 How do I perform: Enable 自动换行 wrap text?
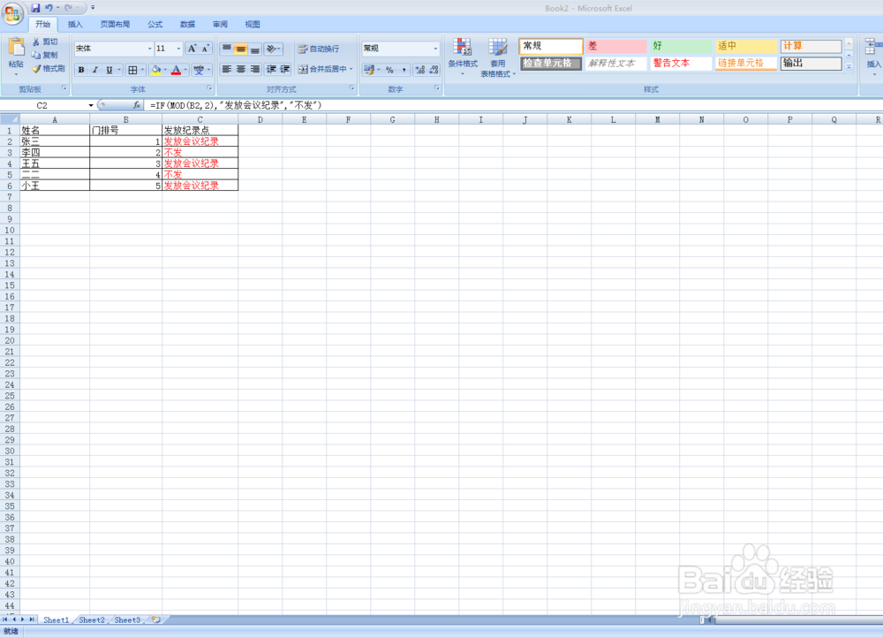coord(319,49)
